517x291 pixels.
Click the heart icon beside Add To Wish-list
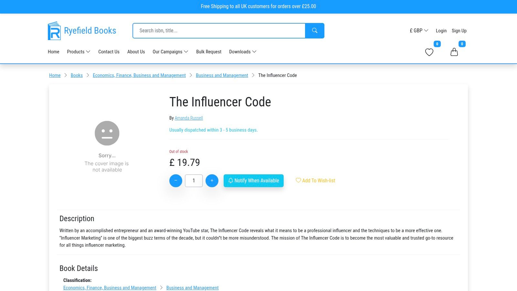tap(298, 180)
